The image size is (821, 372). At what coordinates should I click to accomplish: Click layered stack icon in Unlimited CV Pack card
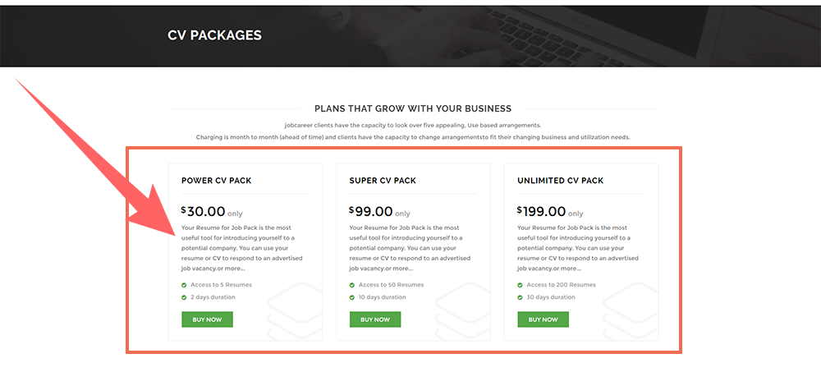(628, 310)
